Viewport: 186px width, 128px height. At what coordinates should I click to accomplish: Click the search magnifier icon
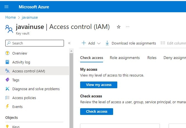[9, 43]
